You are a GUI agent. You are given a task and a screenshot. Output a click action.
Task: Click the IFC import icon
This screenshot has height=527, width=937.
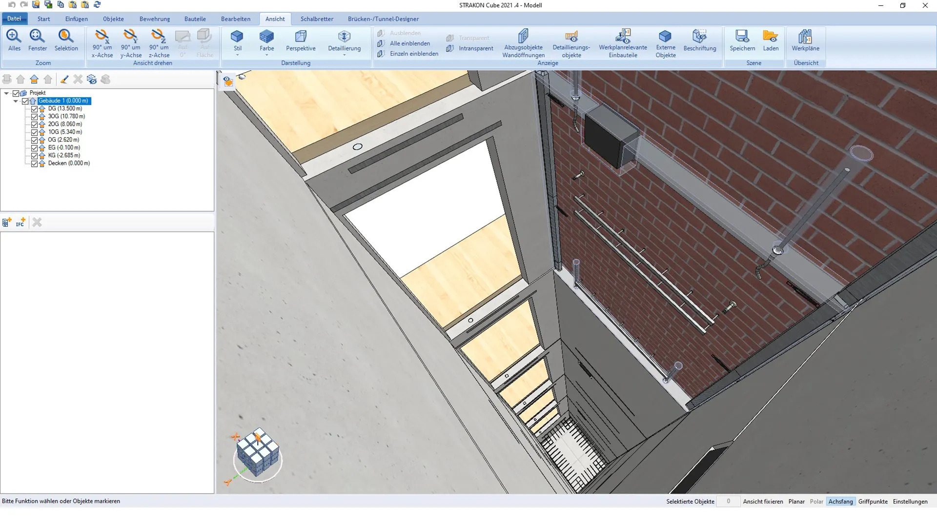click(x=20, y=223)
